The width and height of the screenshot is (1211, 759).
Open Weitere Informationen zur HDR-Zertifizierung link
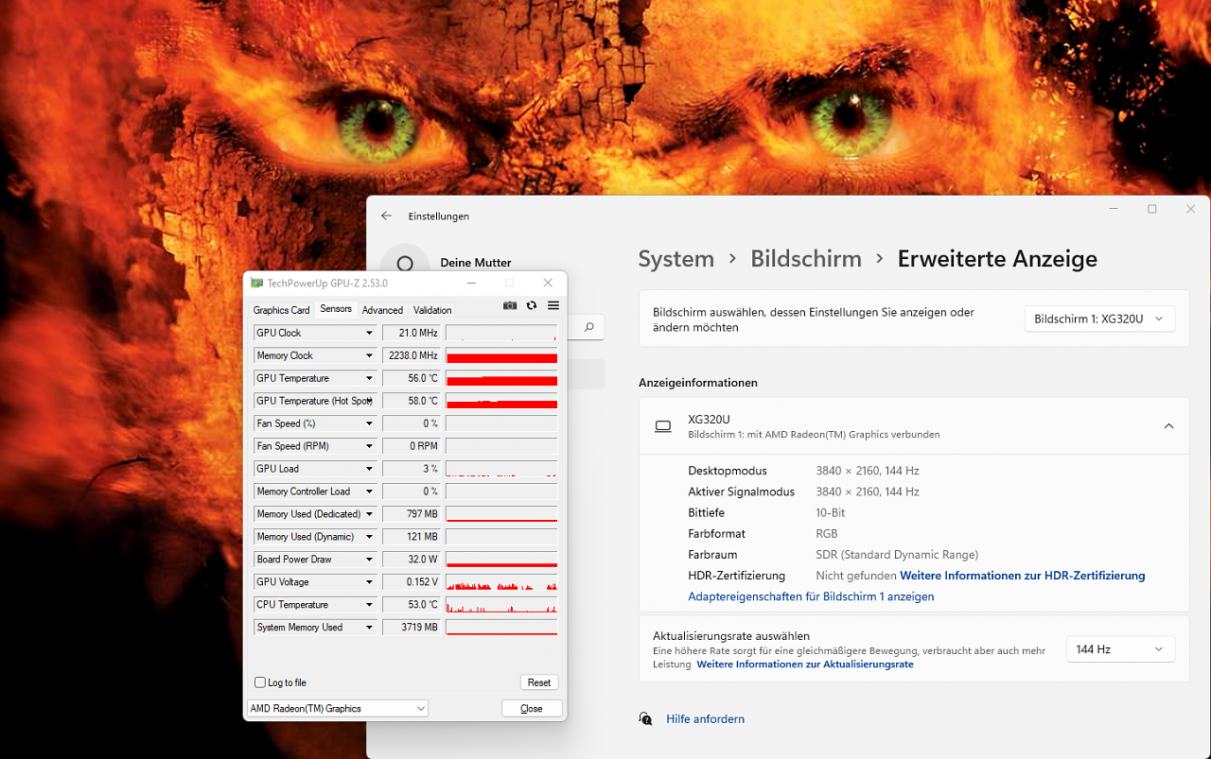1023,576
